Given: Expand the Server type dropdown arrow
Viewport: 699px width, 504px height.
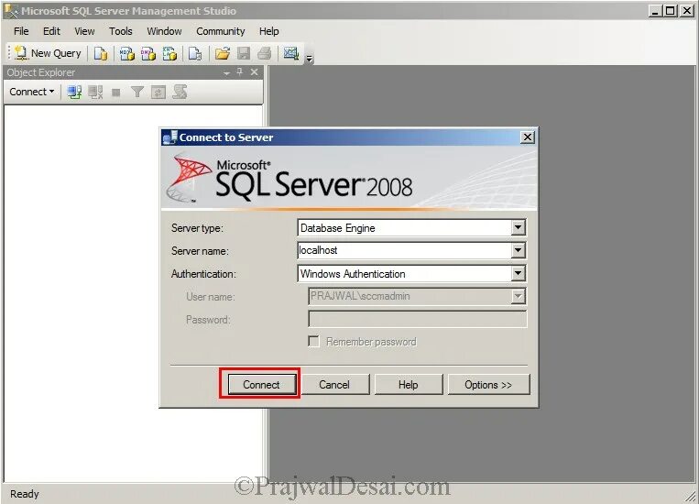Looking at the screenshot, I should point(518,227).
